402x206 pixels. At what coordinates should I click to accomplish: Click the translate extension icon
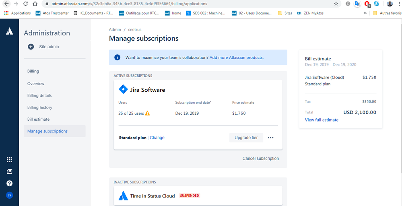[357, 4]
